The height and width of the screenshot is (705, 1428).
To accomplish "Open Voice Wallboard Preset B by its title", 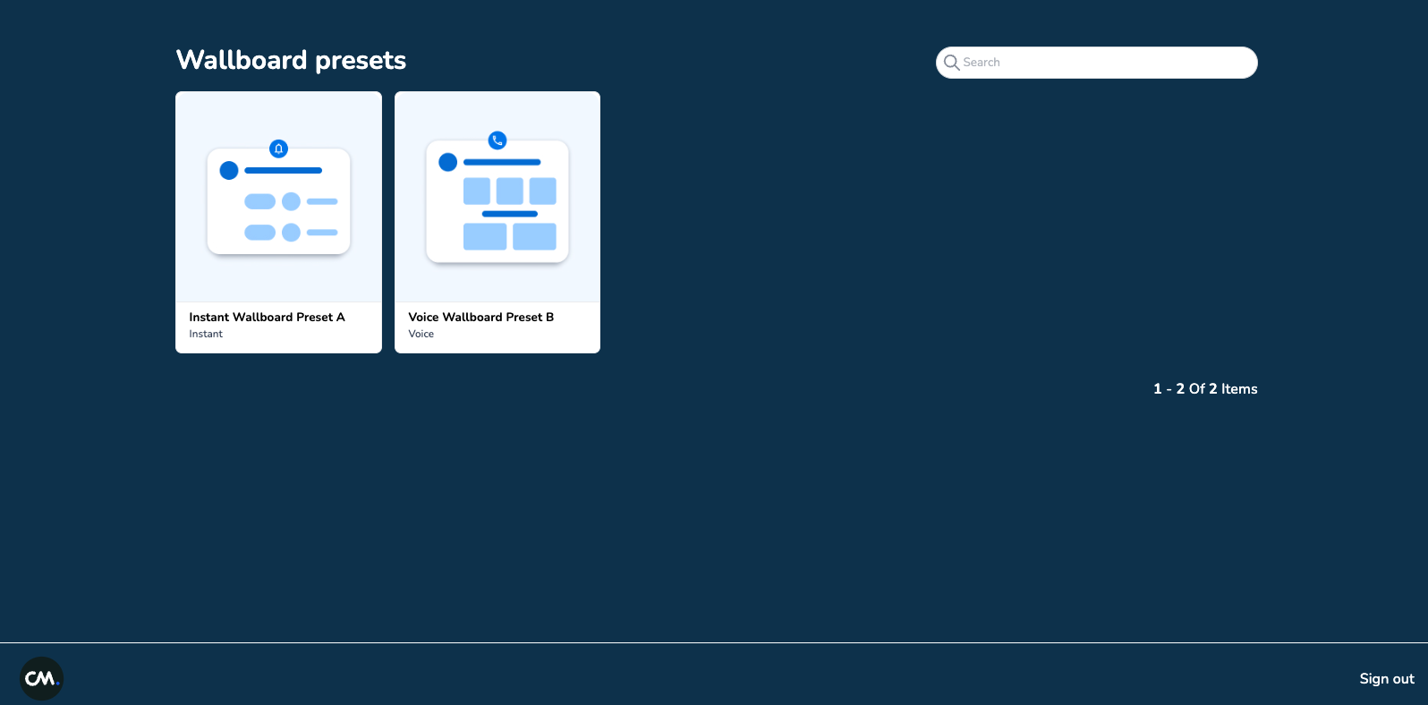I will (480, 318).
